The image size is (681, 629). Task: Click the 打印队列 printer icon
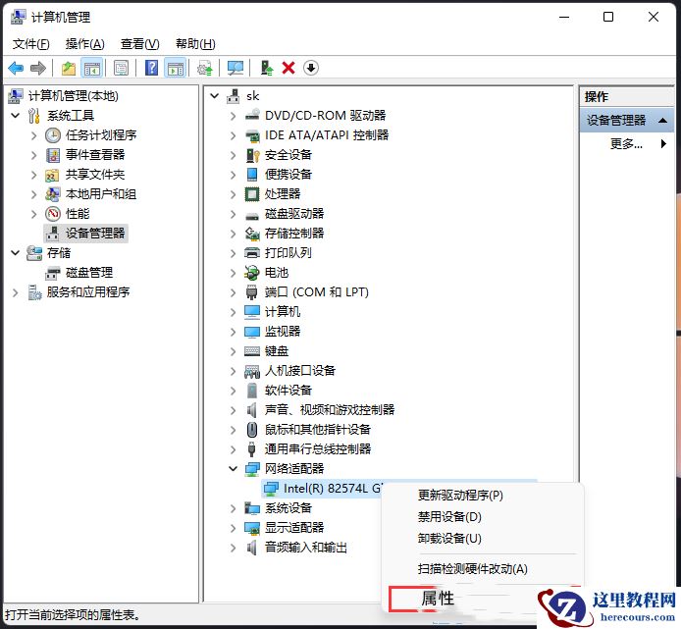pyautogui.click(x=252, y=253)
